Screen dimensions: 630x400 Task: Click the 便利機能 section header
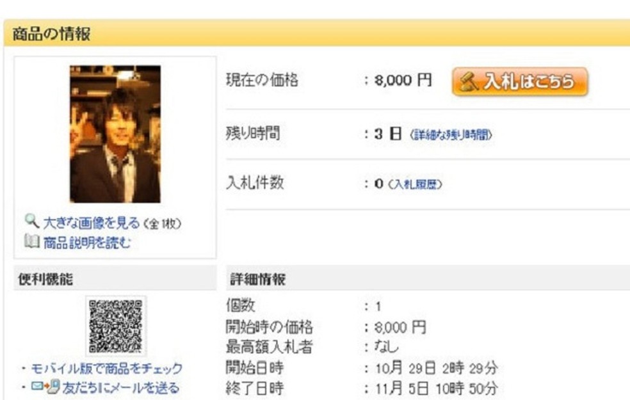115,278
